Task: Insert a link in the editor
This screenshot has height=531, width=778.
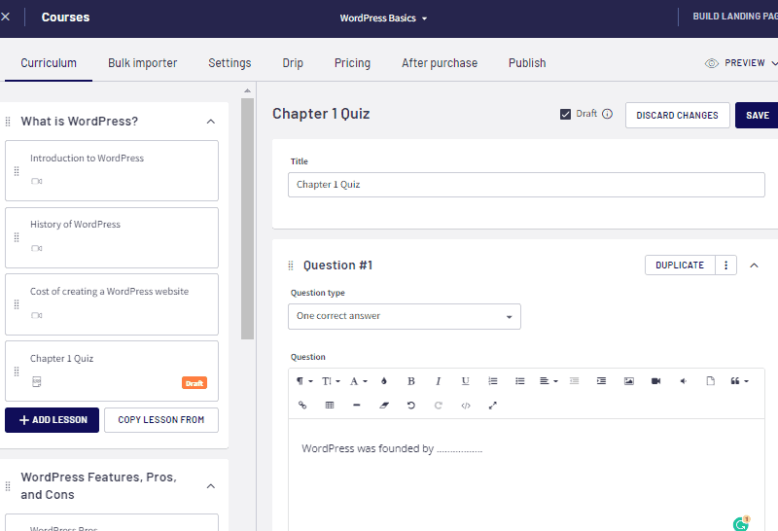Action: 302,406
